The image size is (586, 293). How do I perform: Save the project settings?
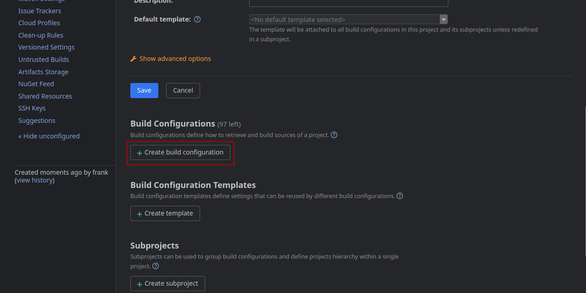(x=144, y=90)
